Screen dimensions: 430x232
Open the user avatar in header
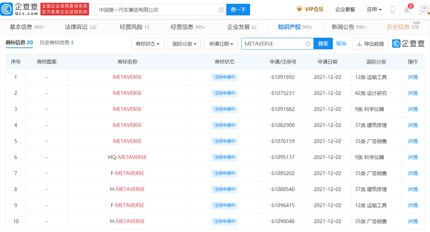[424, 10]
